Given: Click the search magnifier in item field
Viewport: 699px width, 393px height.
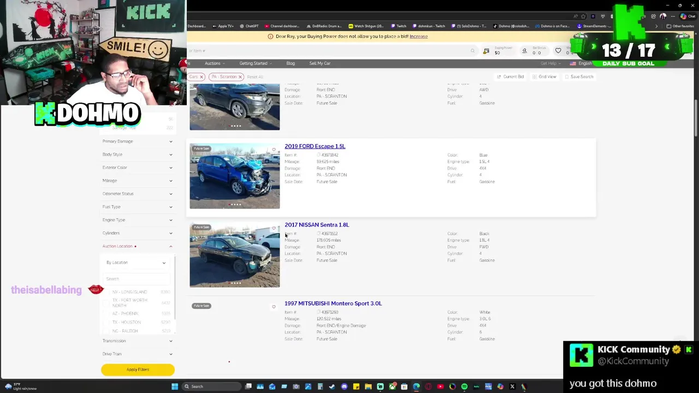Looking at the screenshot, I should pos(472,51).
